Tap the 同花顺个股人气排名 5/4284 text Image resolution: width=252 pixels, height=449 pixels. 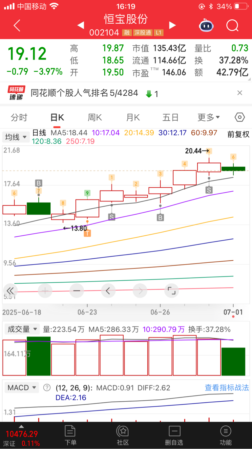pos(84,93)
